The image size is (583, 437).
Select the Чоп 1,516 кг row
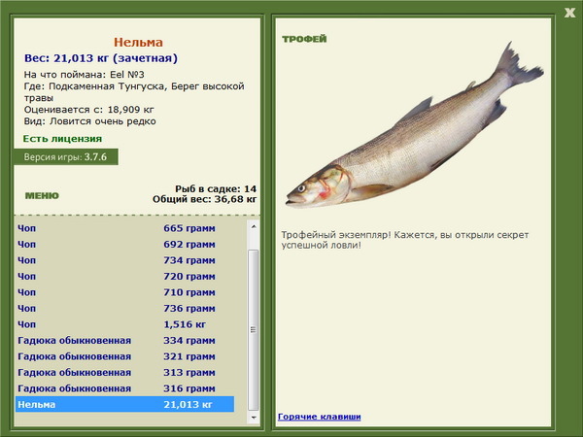(124, 324)
